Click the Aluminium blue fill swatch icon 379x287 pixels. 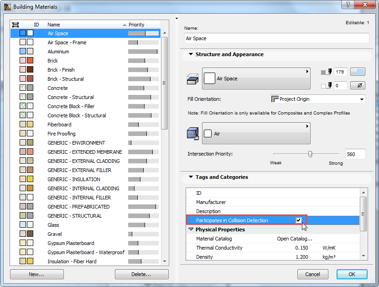click(23, 51)
